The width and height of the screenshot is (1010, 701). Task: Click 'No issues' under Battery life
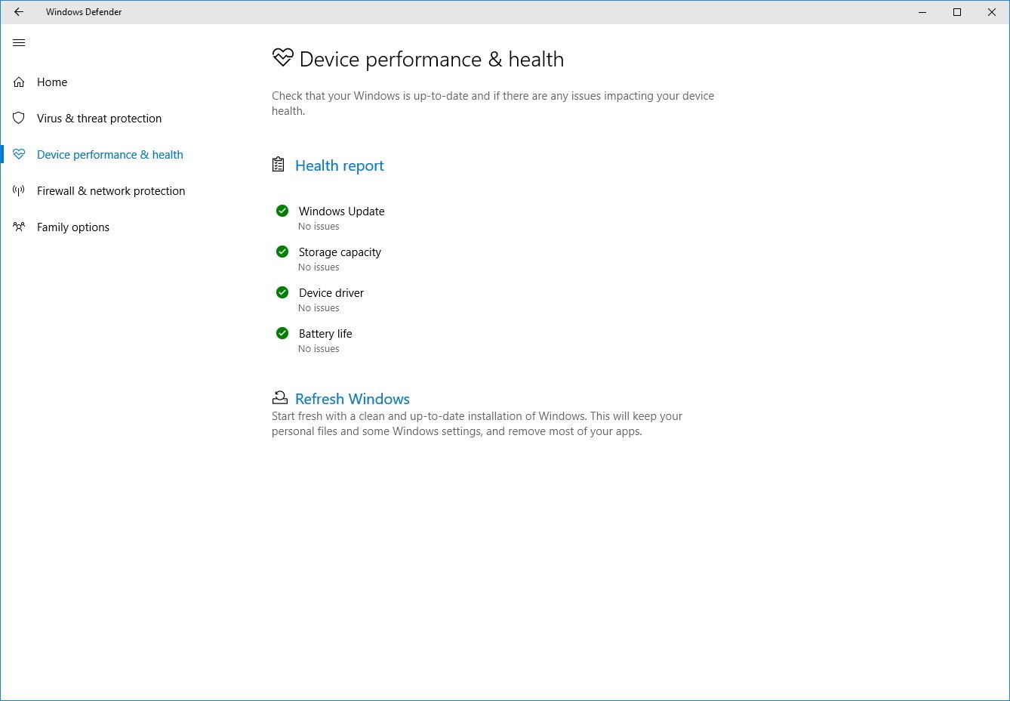(319, 348)
